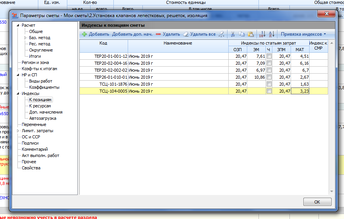Click МАТ value 6,16 cell
Screen dimensions: 344x219
tap(300, 63)
